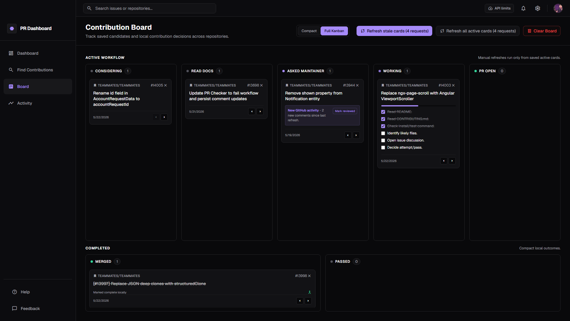The width and height of the screenshot is (570, 321).
Task: Click PR Dashboard title link
Action: pos(36,29)
